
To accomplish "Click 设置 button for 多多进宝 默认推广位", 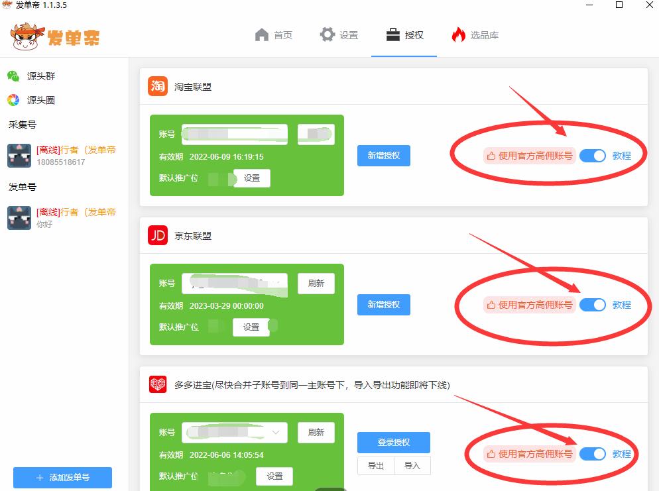I will click(x=274, y=476).
